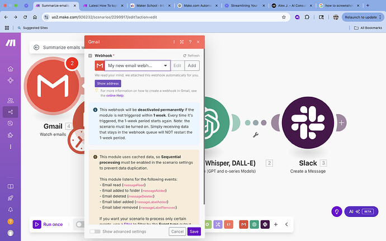This screenshot has height=241, width=386.
Task: Click Edit next to the webhook selector
Action: (x=177, y=65)
